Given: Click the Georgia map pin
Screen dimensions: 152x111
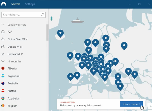Looking at the screenshot, I should (x=128, y=72).
